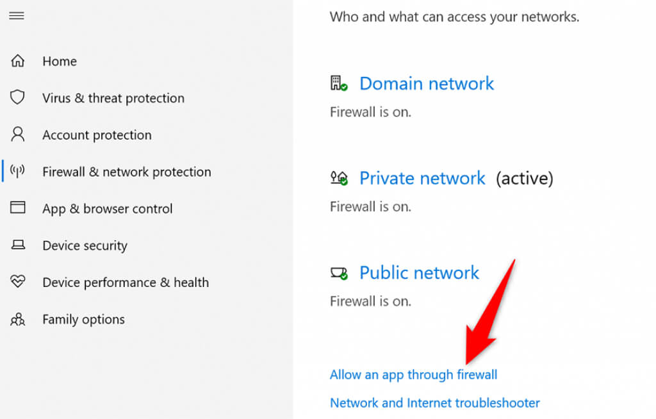
Task: Click the Device security laptop icon
Action: coord(18,245)
